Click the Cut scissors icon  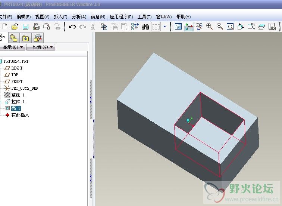point(93,27)
